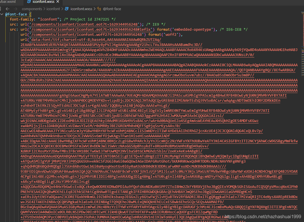Click the CSS file icon in breadcrumb
304x222 pixels.
(67, 9)
